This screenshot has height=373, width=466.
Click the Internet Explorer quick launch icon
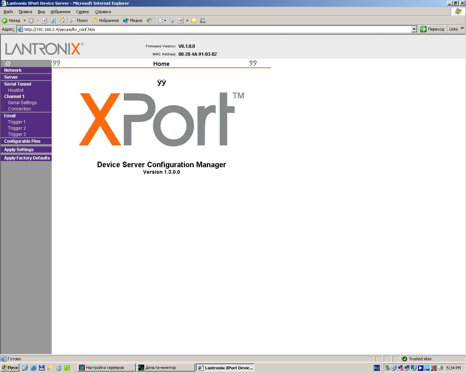point(33,368)
